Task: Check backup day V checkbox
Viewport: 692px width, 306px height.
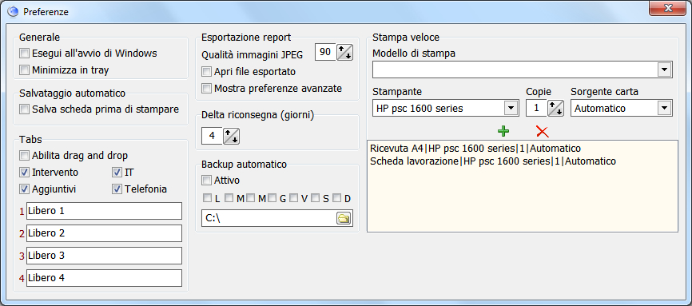Action: (x=293, y=198)
